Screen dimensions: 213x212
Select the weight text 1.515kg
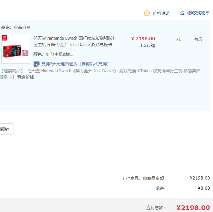point(148,45)
